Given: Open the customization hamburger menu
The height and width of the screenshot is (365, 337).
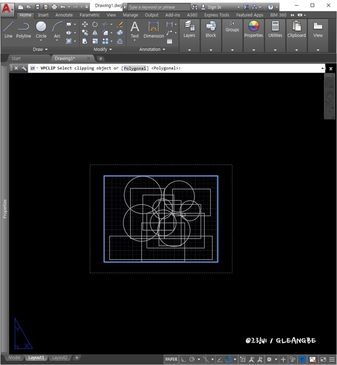Looking at the screenshot, I should click(333, 359).
